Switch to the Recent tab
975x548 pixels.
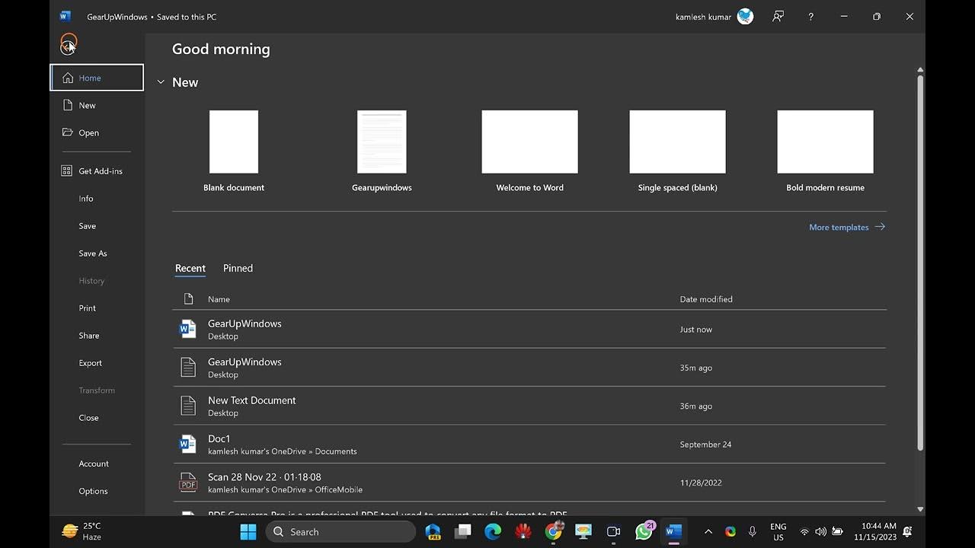190,268
